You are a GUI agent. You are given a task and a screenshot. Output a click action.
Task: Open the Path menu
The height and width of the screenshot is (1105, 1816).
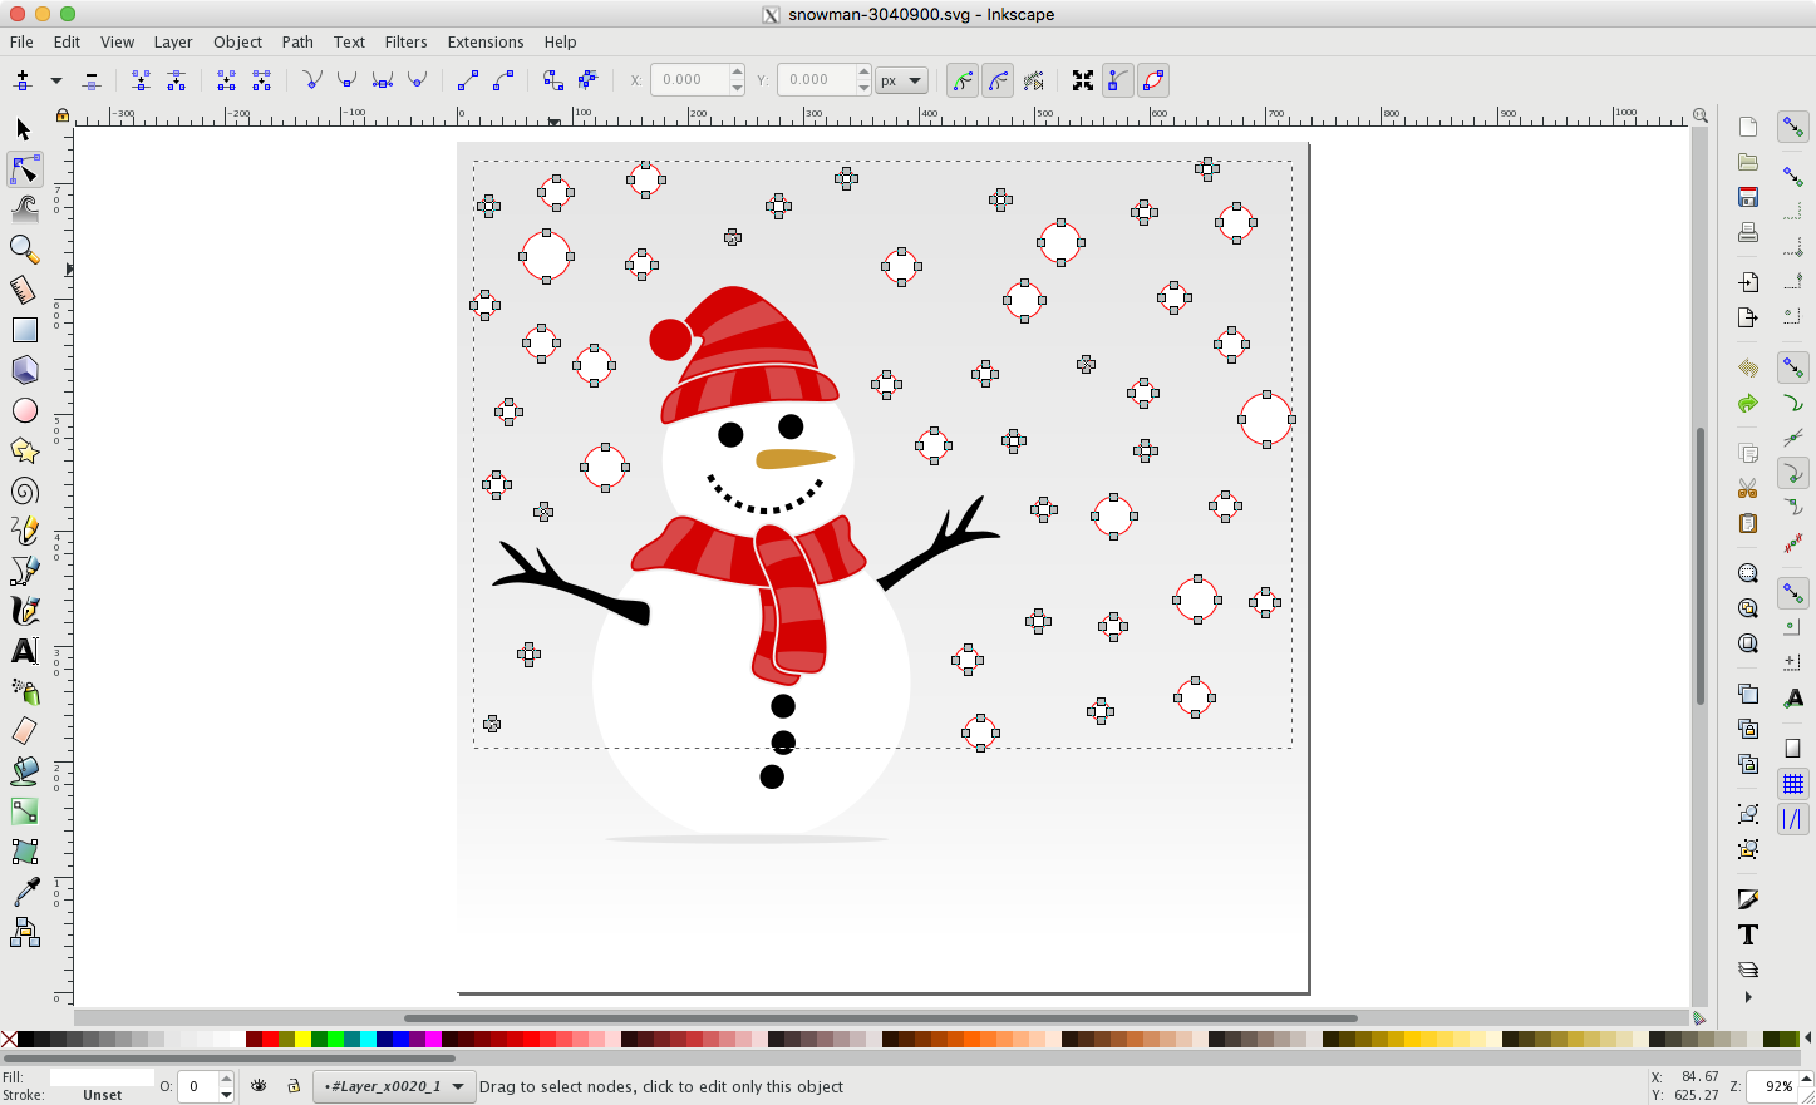tap(297, 42)
